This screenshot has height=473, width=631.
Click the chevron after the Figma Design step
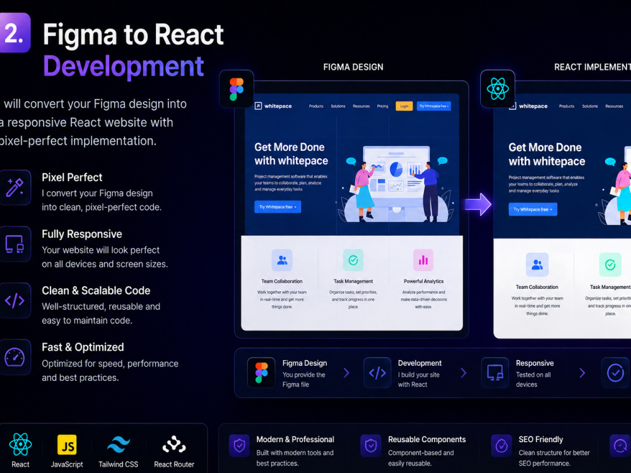pyautogui.click(x=346, y=373)
